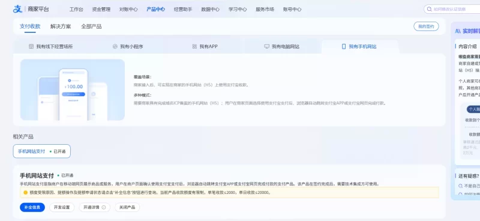The image size is (480, 221).
Task: Click 我的签约 button
Action: pyautogui.click(x=426, y=26)
